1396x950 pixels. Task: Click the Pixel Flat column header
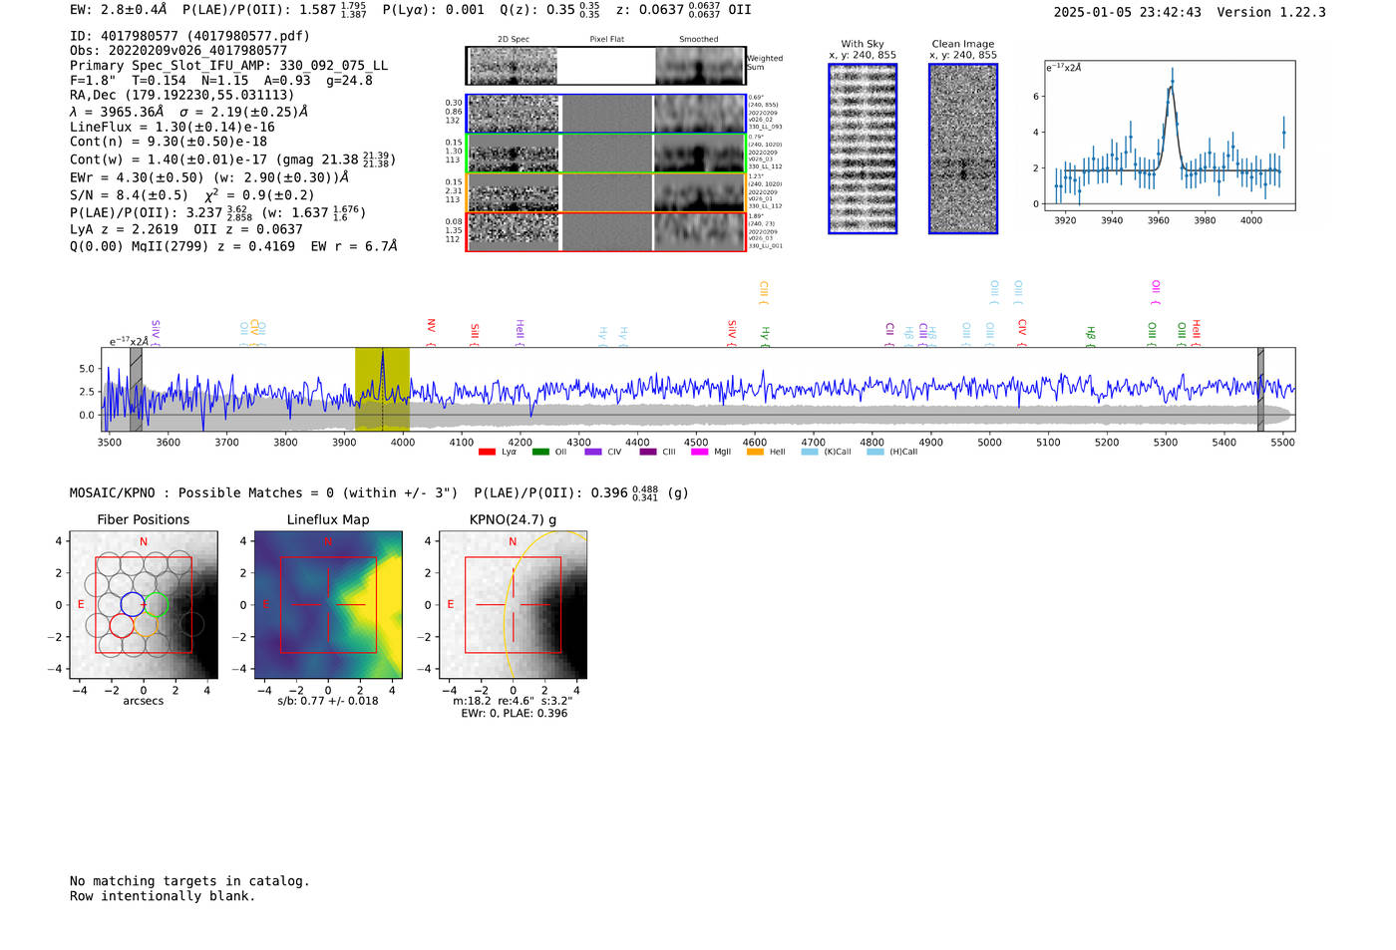(x=606, y=40)
